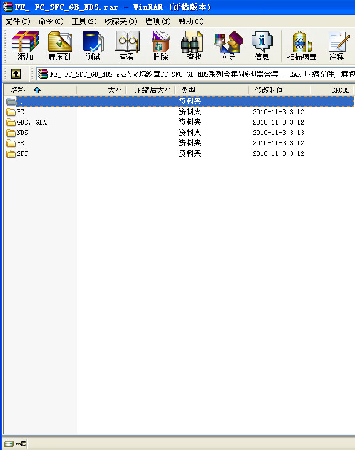355x450 pixels.
Task: Select the parent folder '..' row
Action: (x=179, y=101)
